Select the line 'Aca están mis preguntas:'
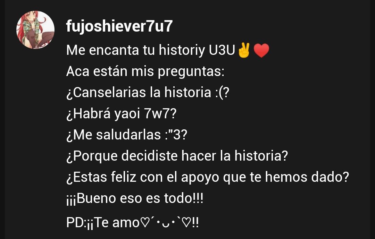The height and width of the screenshot is (239, 375). pos(145,71)
